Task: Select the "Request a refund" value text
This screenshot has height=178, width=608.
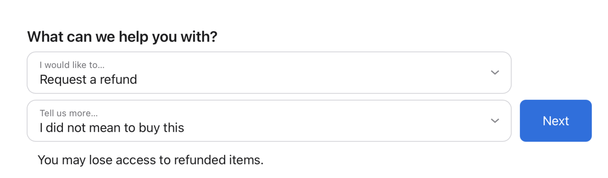Action: [88, 79]
